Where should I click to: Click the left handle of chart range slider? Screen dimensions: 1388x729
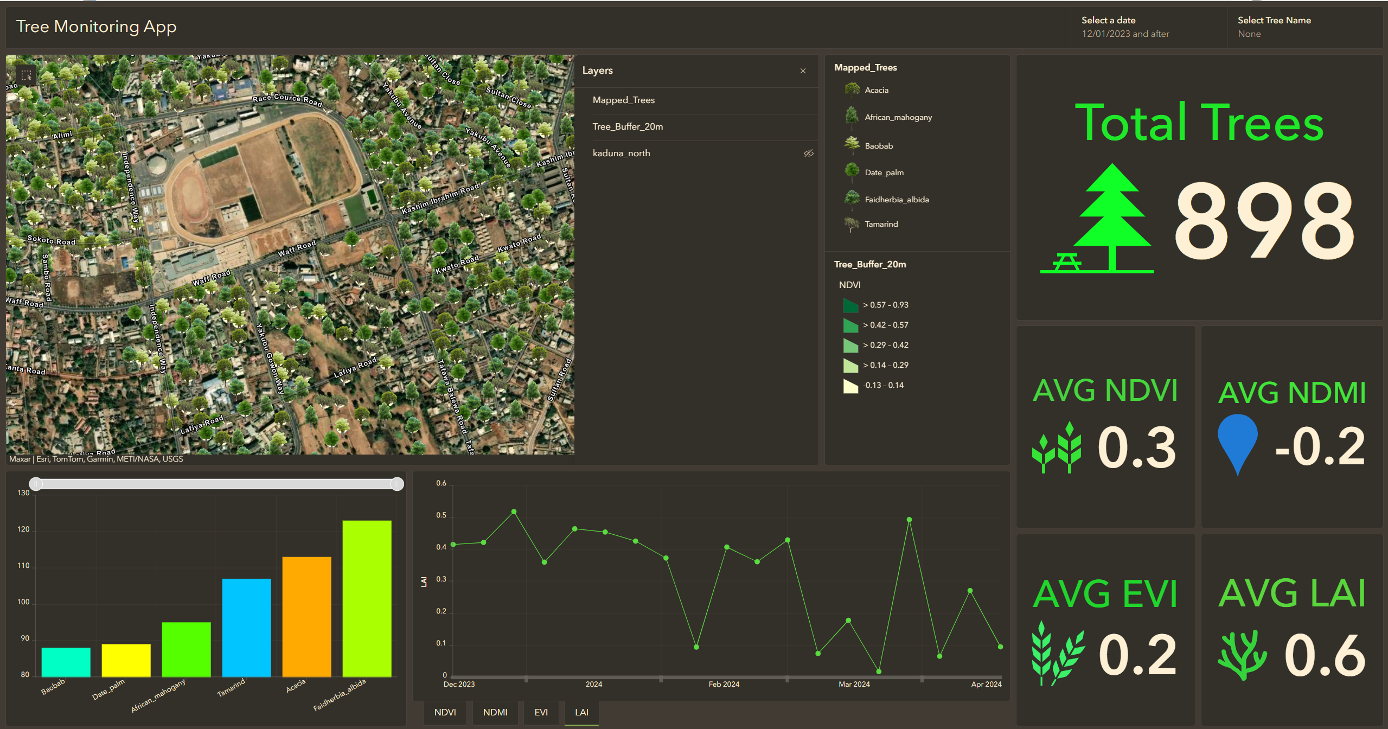[36, 484]
